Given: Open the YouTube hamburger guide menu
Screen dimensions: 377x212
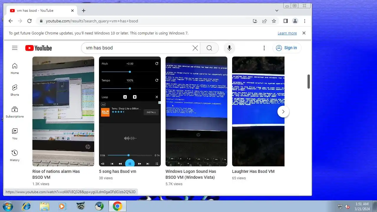Looking at the screenshot, I should pyautogui.click(x=15, y=48).
